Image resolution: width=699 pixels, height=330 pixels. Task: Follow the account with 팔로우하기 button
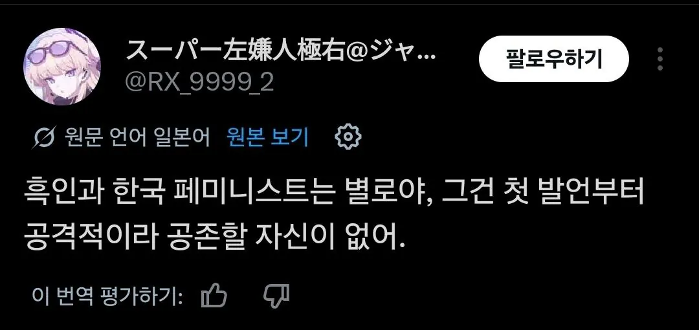(553, 59)
